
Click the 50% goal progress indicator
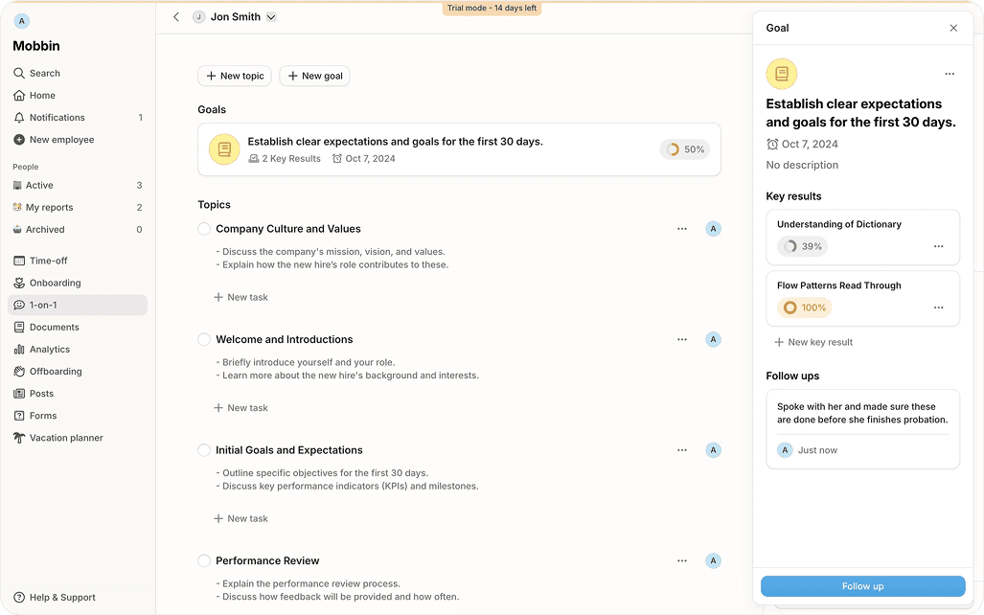(685, 149)
